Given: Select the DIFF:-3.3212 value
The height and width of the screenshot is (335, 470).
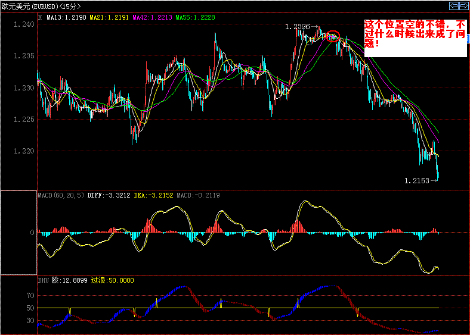Looking at the screenshot, I should pos(109,195).
